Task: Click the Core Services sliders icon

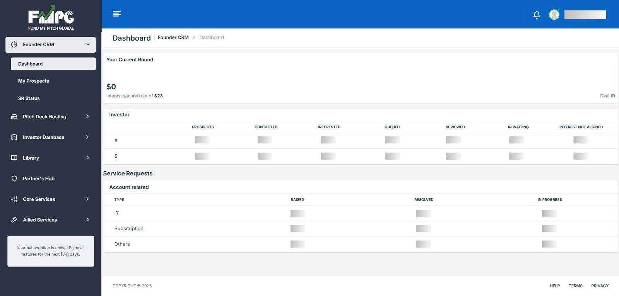Action: coord(14,199)
